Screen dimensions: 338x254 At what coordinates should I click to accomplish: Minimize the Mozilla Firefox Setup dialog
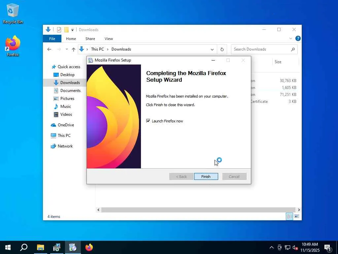click(x=213, y=60)
